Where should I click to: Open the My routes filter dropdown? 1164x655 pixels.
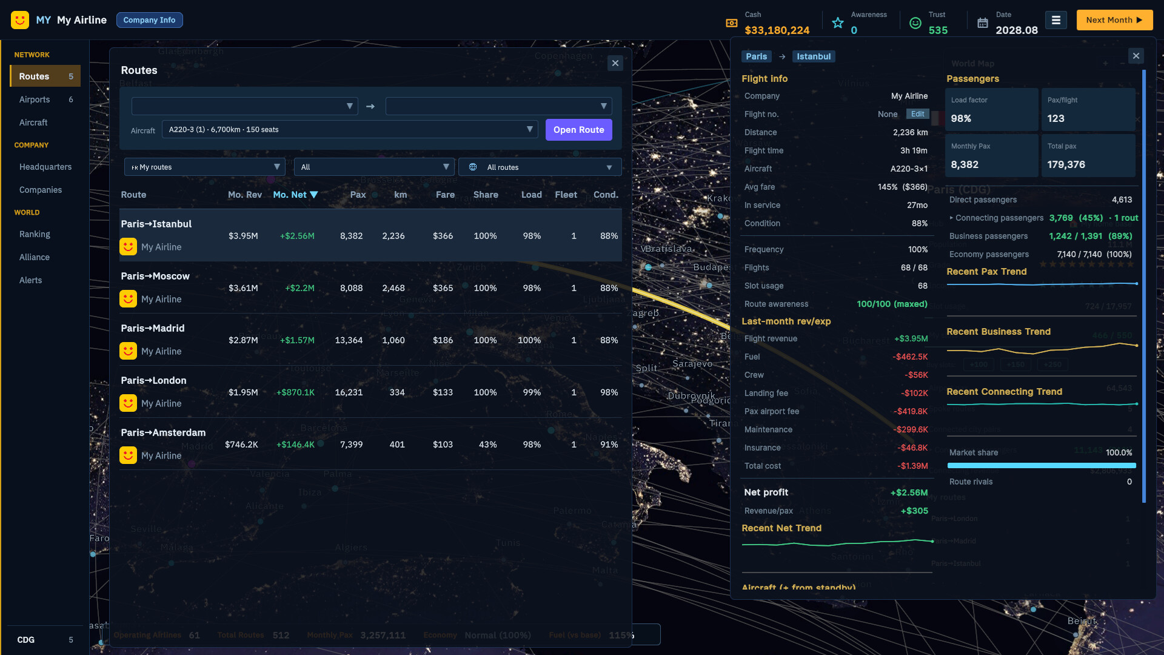(x=205, y=167)
